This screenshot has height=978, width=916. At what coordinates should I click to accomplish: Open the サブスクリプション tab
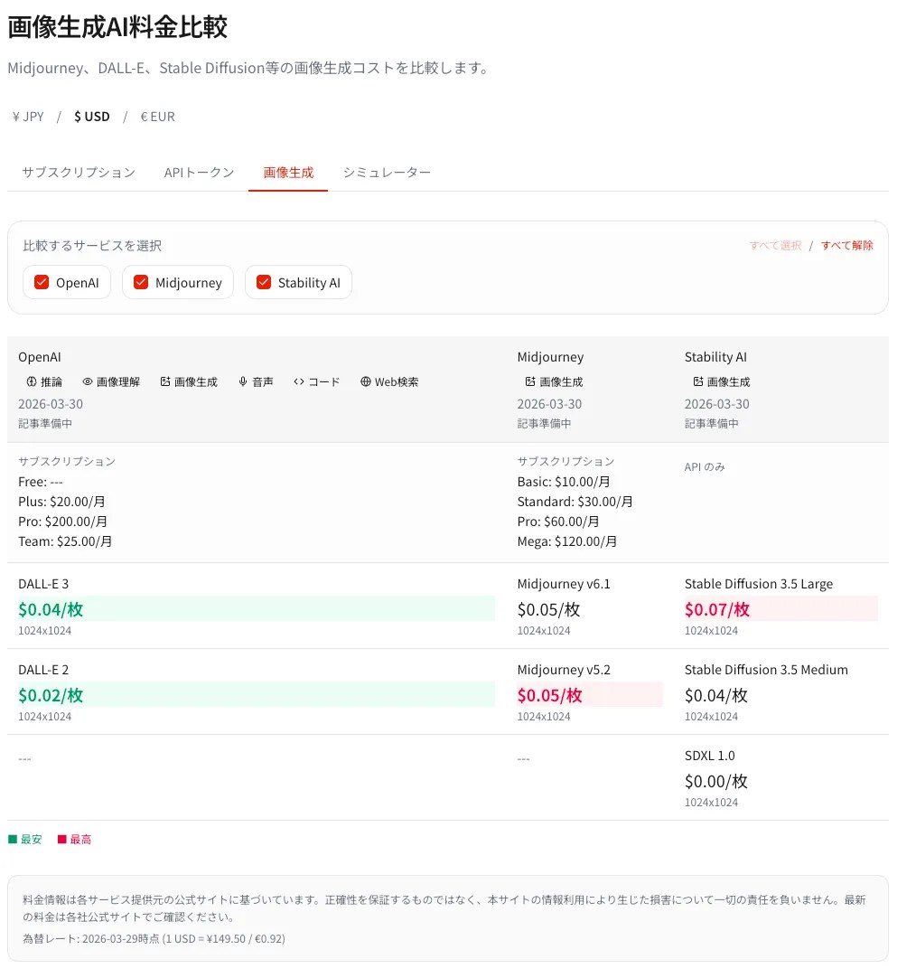click(79, 172)
